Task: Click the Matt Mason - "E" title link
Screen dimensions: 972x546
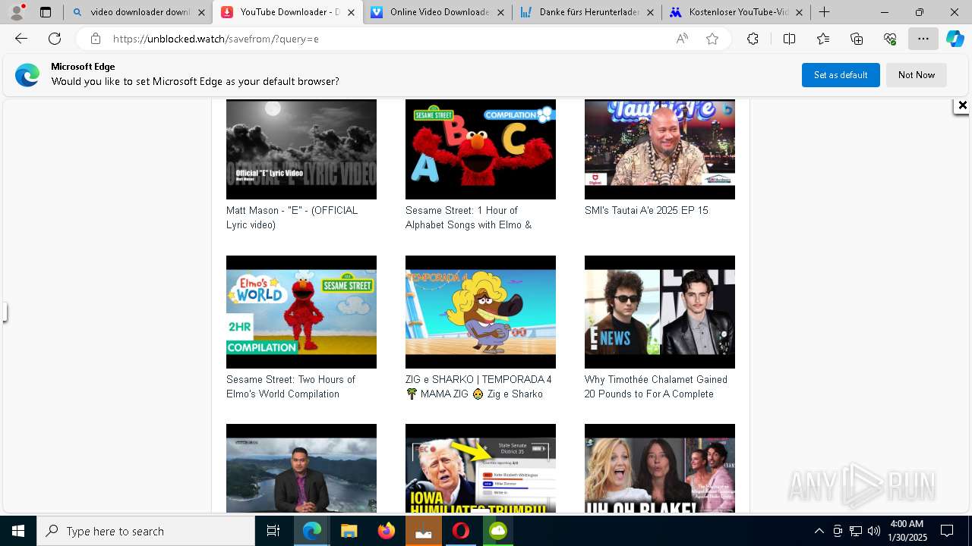Action: click(x=292, y=218)
